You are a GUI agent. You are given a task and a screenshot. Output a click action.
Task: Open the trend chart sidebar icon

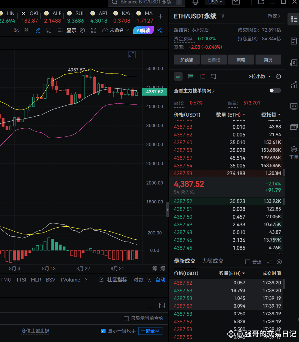pos(294,84)
